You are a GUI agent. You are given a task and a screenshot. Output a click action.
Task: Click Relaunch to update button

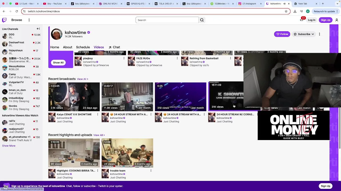324,11
